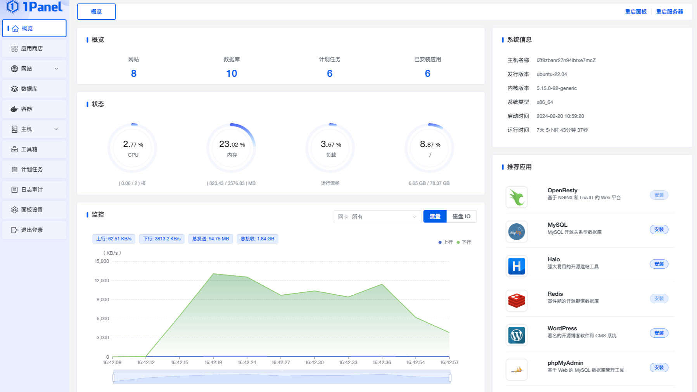
Task: Click the 1Panel logo icon
Action: coord(13,7)
